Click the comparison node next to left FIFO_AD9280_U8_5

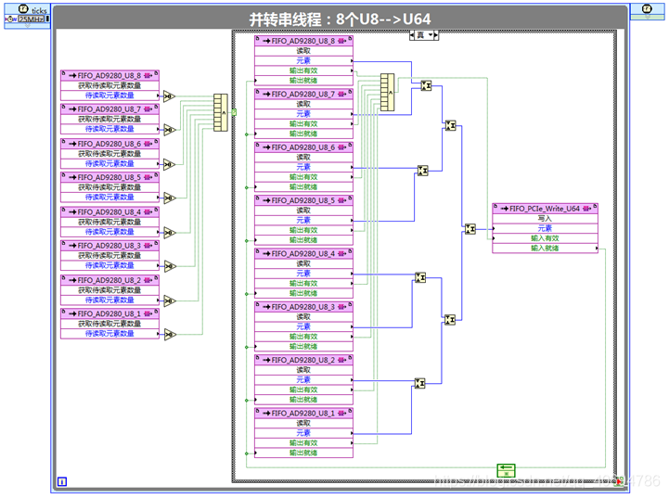pyautogui.click(x=170, y=198)
